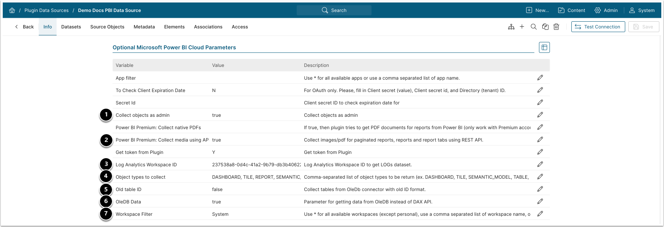
Task: Open the New menu in header
Action: pyautogui.click(x=537, y=10)
